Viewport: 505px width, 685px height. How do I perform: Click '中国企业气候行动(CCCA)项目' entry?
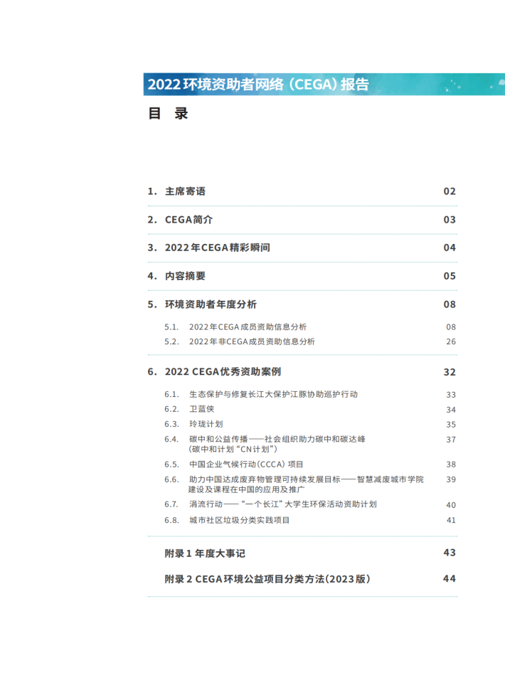(246, 464)
